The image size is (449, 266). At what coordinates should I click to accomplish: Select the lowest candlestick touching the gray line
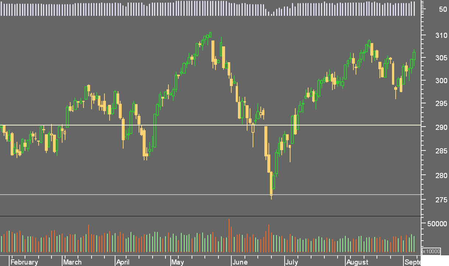click(x=271, y=185)
